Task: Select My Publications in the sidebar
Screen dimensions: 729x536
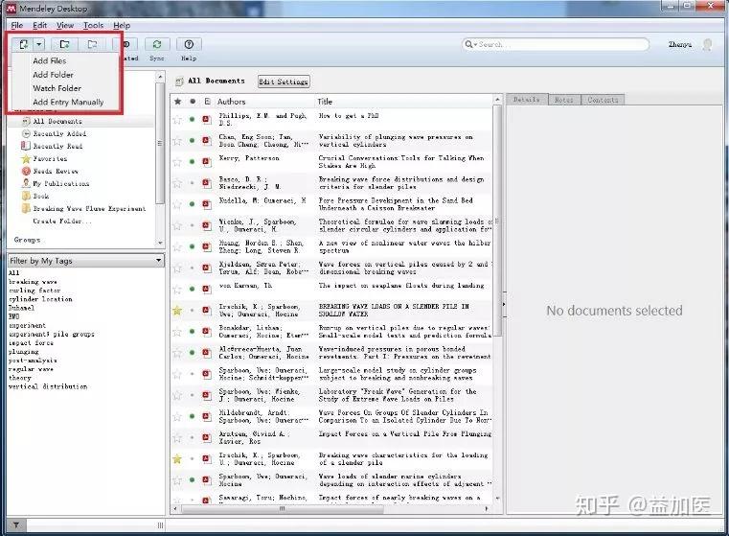Action: click(60, 184)
